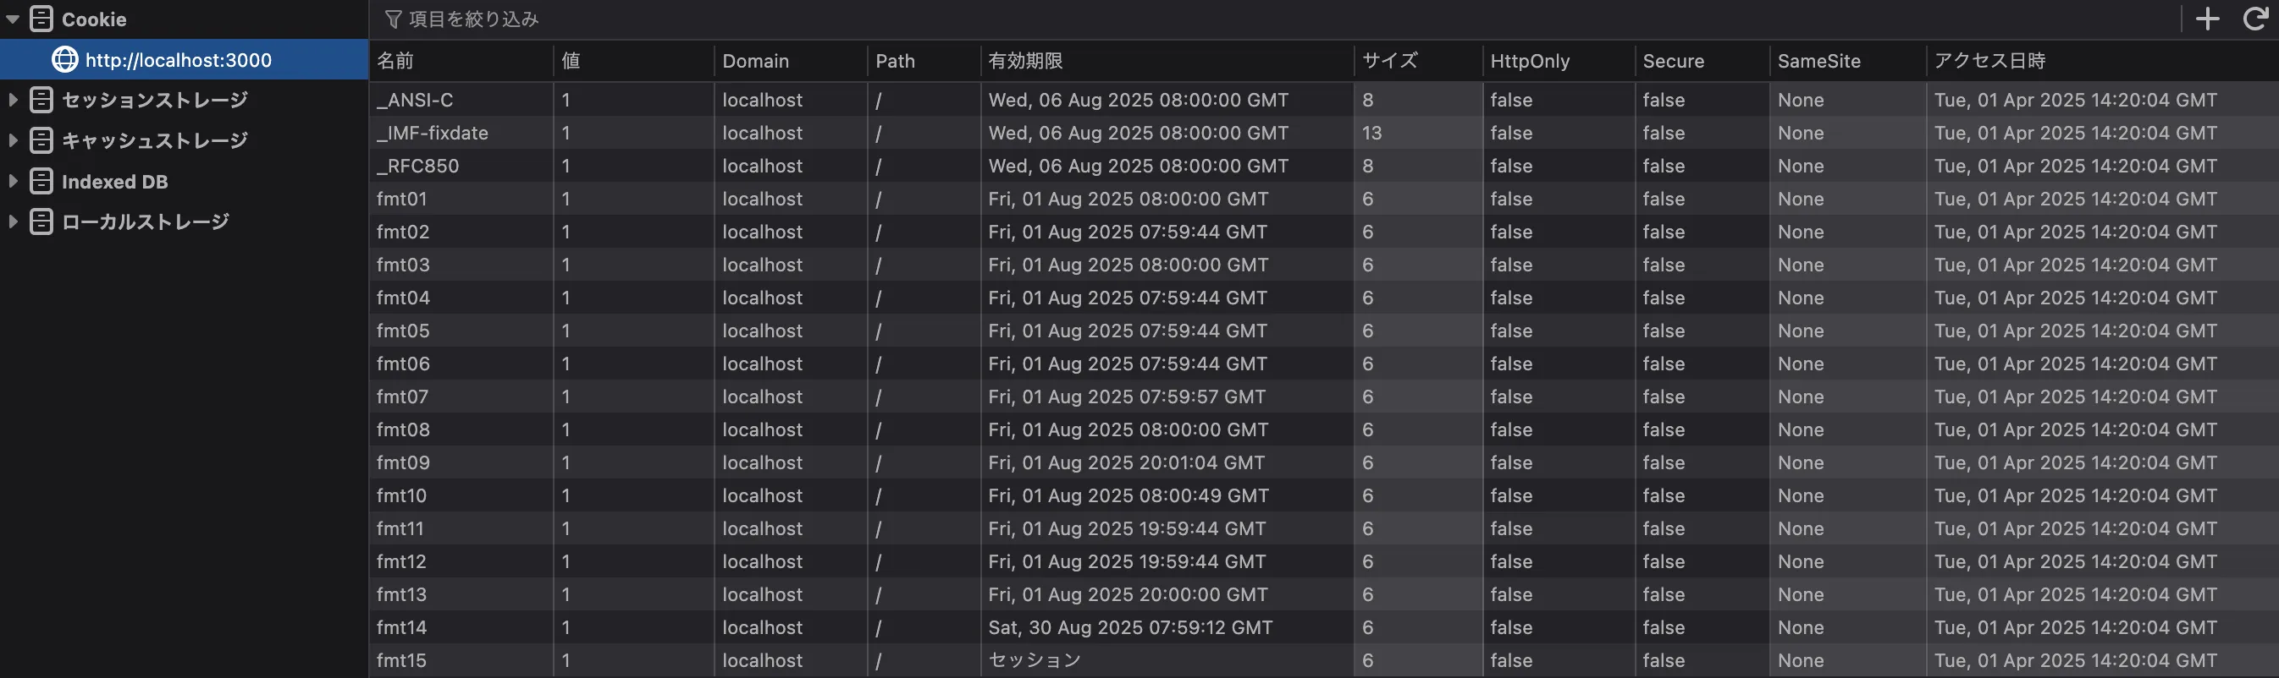Click the Indexed DB storage icon
This screenshot has height=678, width=2279.
pyautogui.click(x=41, y=181)
